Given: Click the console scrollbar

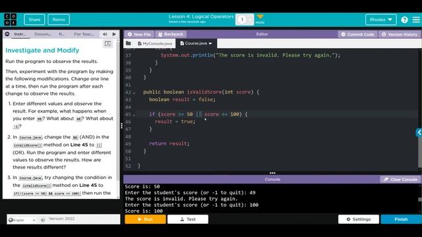Looking at the screenshot, I should 420,199.
